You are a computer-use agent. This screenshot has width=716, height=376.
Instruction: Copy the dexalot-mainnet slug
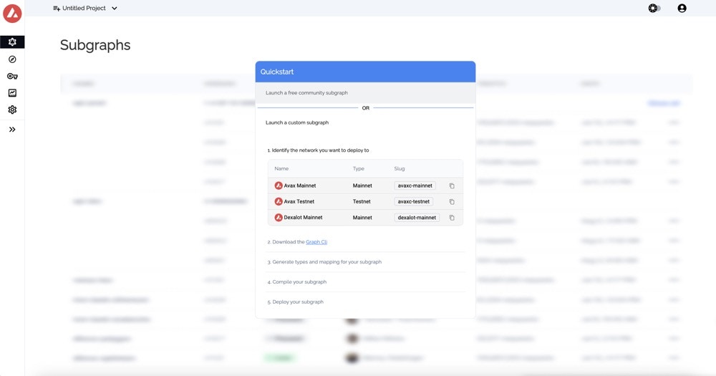452,218
